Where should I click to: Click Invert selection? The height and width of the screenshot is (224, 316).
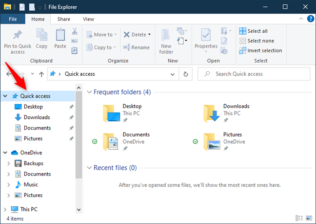(260, 50)
